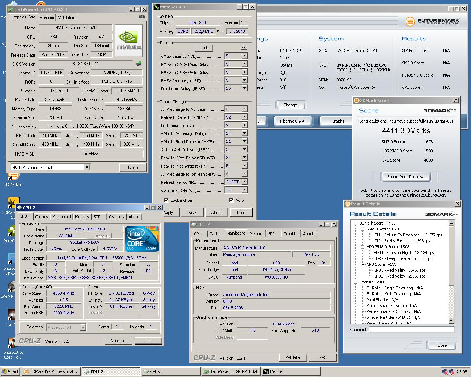Click the Close button in GPU-Z
This screenshot has height=377, width=471.
(x=133, y=167)
